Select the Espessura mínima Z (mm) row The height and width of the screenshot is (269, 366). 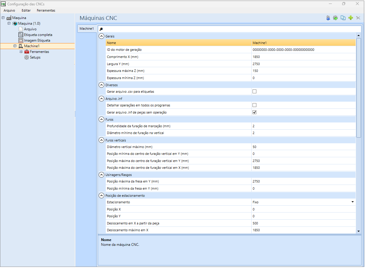click(231, 78)
